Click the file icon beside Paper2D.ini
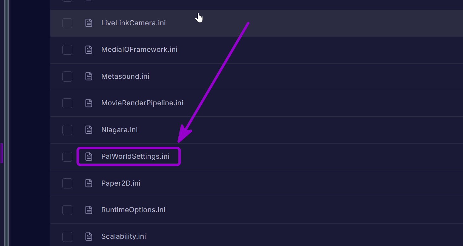Screen dimensions: 463x246 [89, 183]
